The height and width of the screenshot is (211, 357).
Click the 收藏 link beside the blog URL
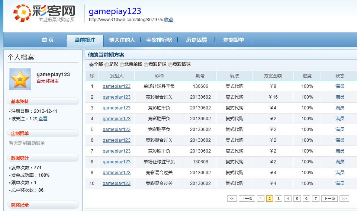(169, 20)
